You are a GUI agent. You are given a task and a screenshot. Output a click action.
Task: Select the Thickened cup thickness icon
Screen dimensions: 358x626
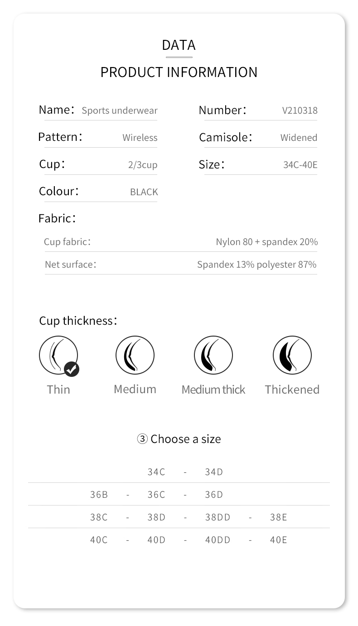(x=292, y=355)
